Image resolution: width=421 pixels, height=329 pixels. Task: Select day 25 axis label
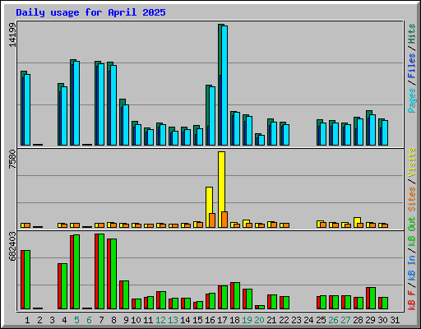(x=321, y=320)
